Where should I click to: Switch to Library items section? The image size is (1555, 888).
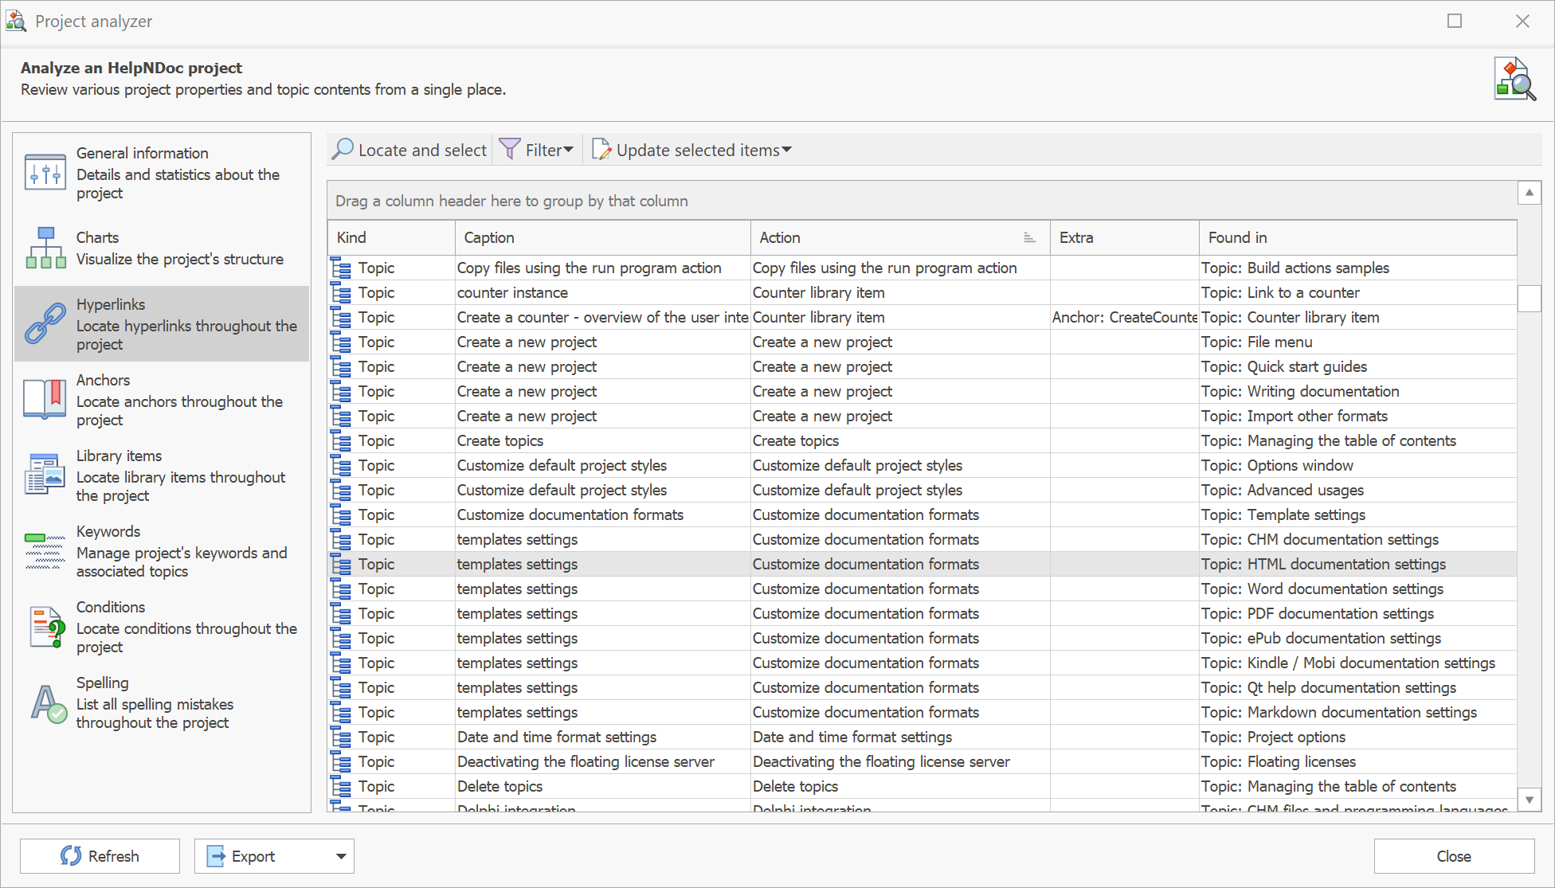point(162,475)
